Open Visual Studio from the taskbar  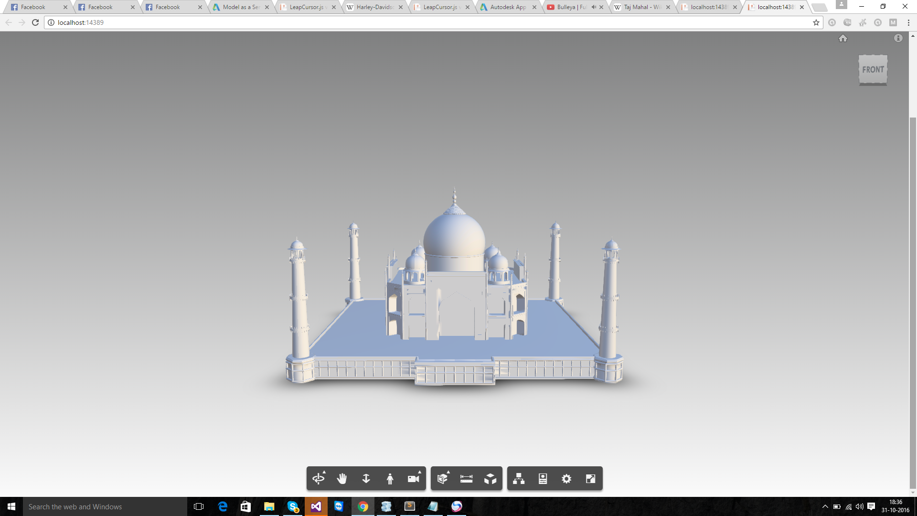pos(316,506)
